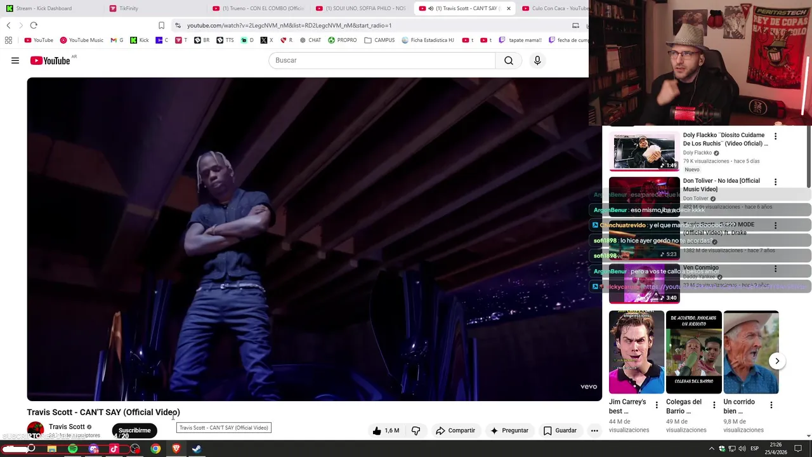Screen dimensions: 812x457
Task: Open the Travis Scott channel name link
Action: 67,427
